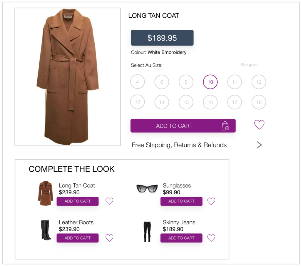301x266 pixels.
Task: Favorite the Sunglasses item
Action: [211, 201]
